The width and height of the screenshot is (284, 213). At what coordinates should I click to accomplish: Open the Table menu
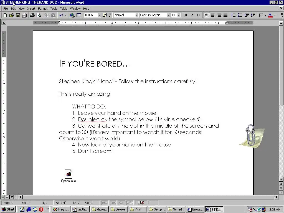click(x=64, y=9)
